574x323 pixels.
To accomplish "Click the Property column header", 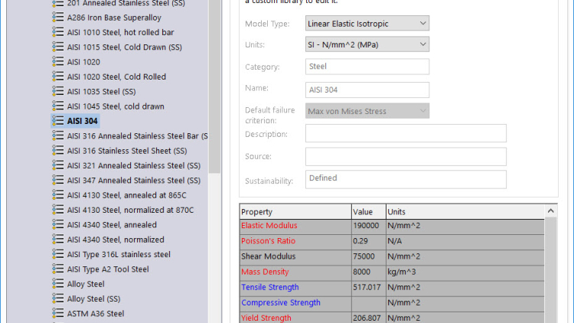I will click(x=295, y=212).
